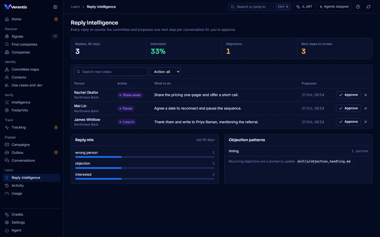Go to Tracking page
Viewport: 380px width, 237px height.
point(32,127)
